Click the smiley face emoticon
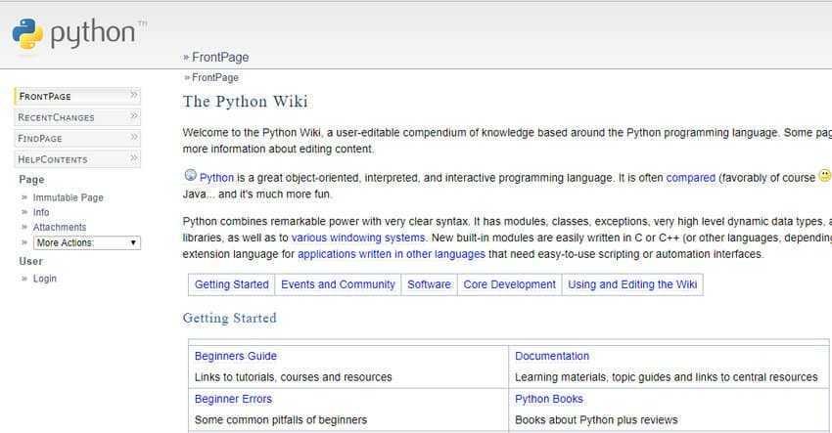Screen dimensions: 832x433 coord(825,176)
